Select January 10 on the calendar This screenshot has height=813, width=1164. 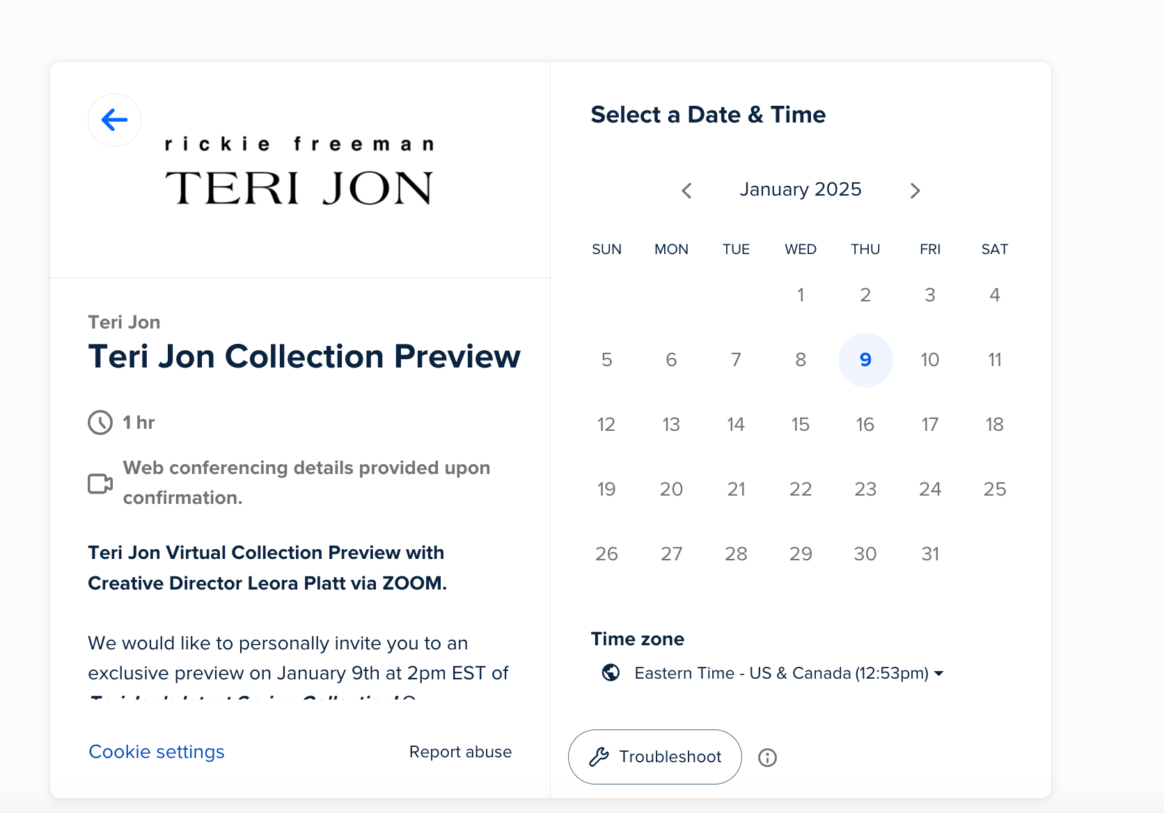point(930,360)
